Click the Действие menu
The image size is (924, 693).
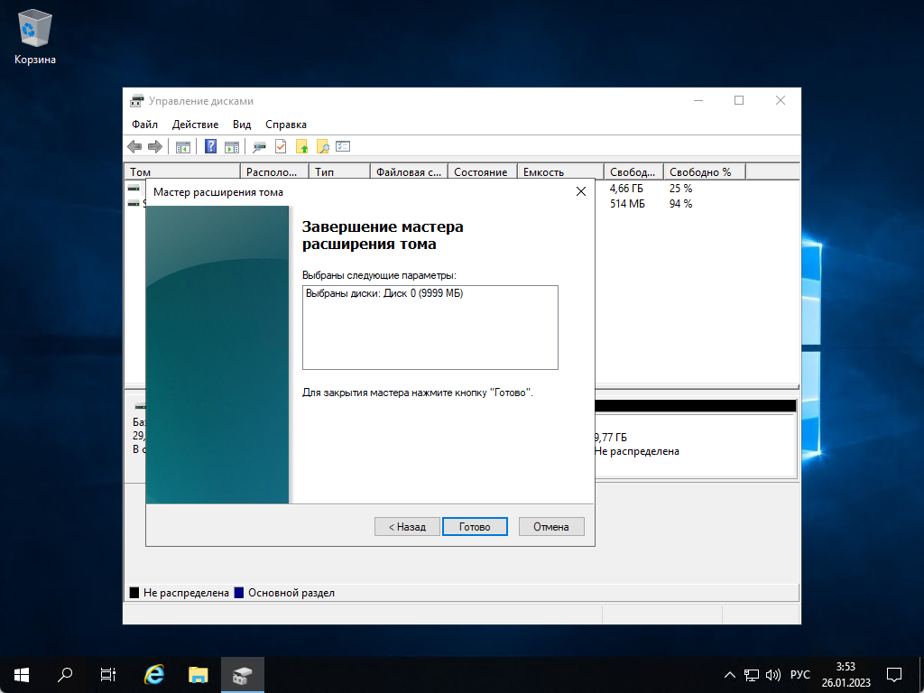pos(195,124)
